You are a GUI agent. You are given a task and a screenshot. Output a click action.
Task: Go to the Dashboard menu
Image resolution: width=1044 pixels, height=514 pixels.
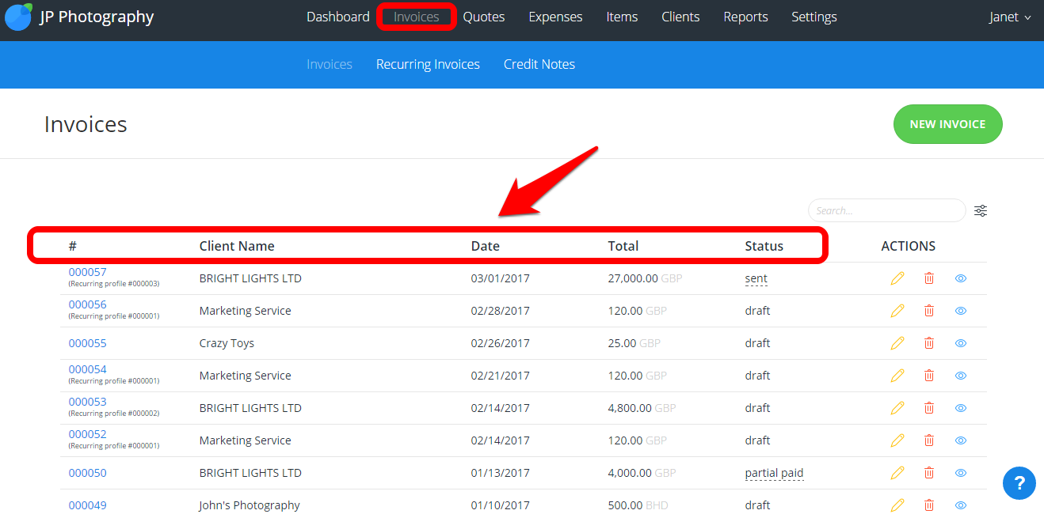tap(338, 17)
